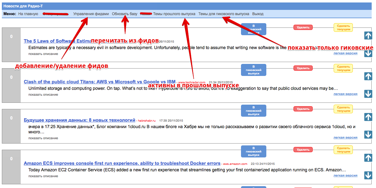Viewport: 376px width, 188px height.
Task: Select Темы для гиковского выпуска in menu
Action: (223, 14)
